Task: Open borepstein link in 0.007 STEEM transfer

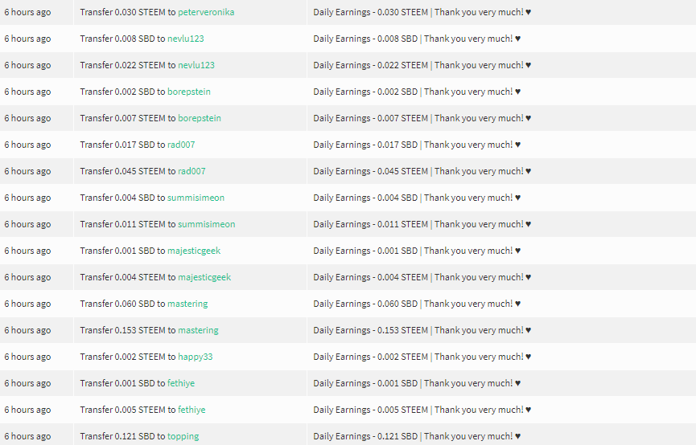Action: [x=200, y=118]
